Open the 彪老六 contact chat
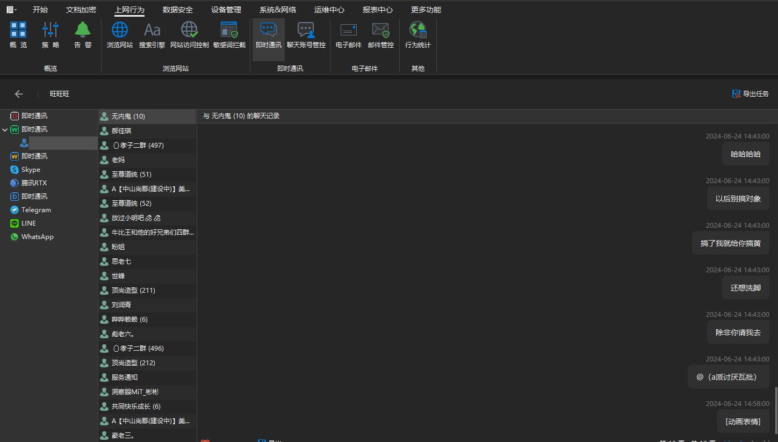The image size is (778, 442). pos(147,334)
